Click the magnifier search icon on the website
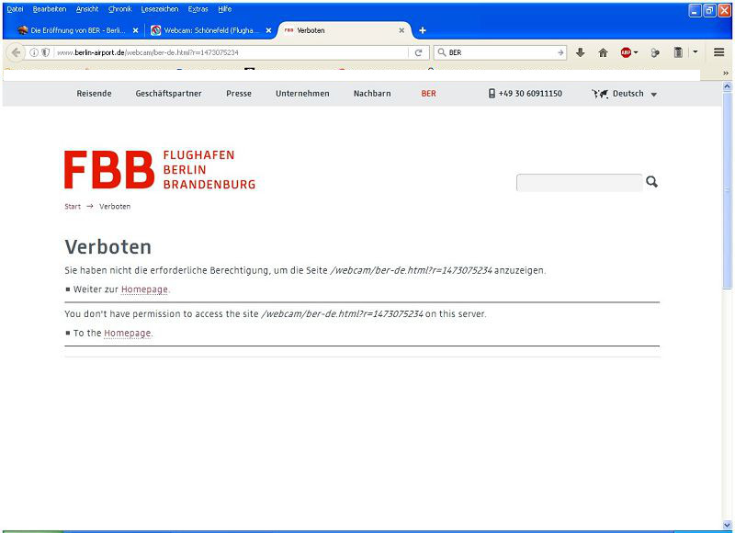Image resolution: width=735 pixels, height=533 pixels. point(652,182)
